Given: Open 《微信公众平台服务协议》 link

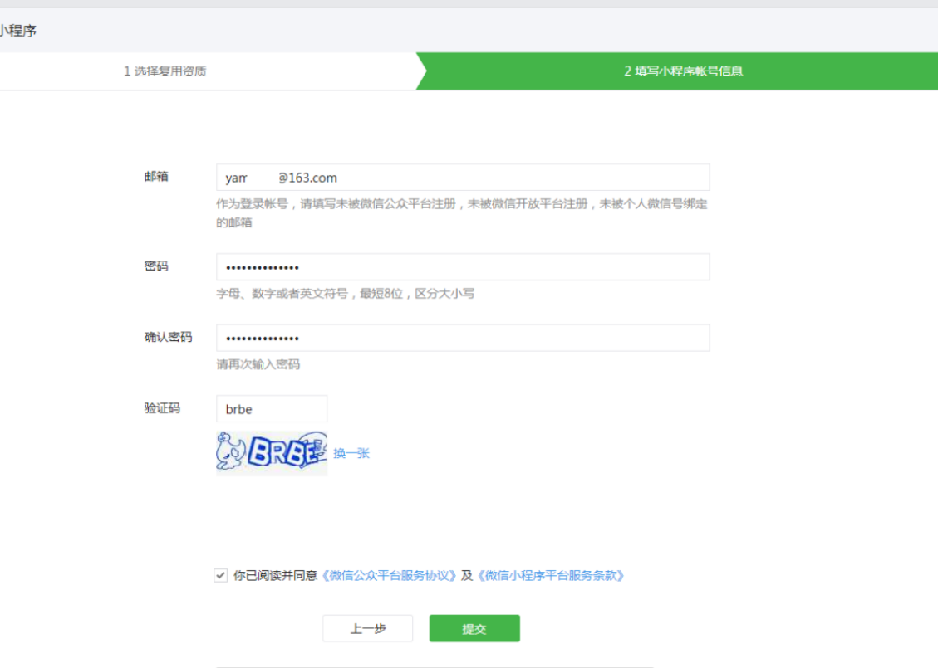Looking at the screenshot, I should click(x=389, y=575).
